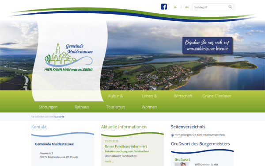The width and height of the screenshot is (265, 166).
Task: Click 'Bekanntmachung von Fundsachen' subtitle
Action: pos(127,151)
